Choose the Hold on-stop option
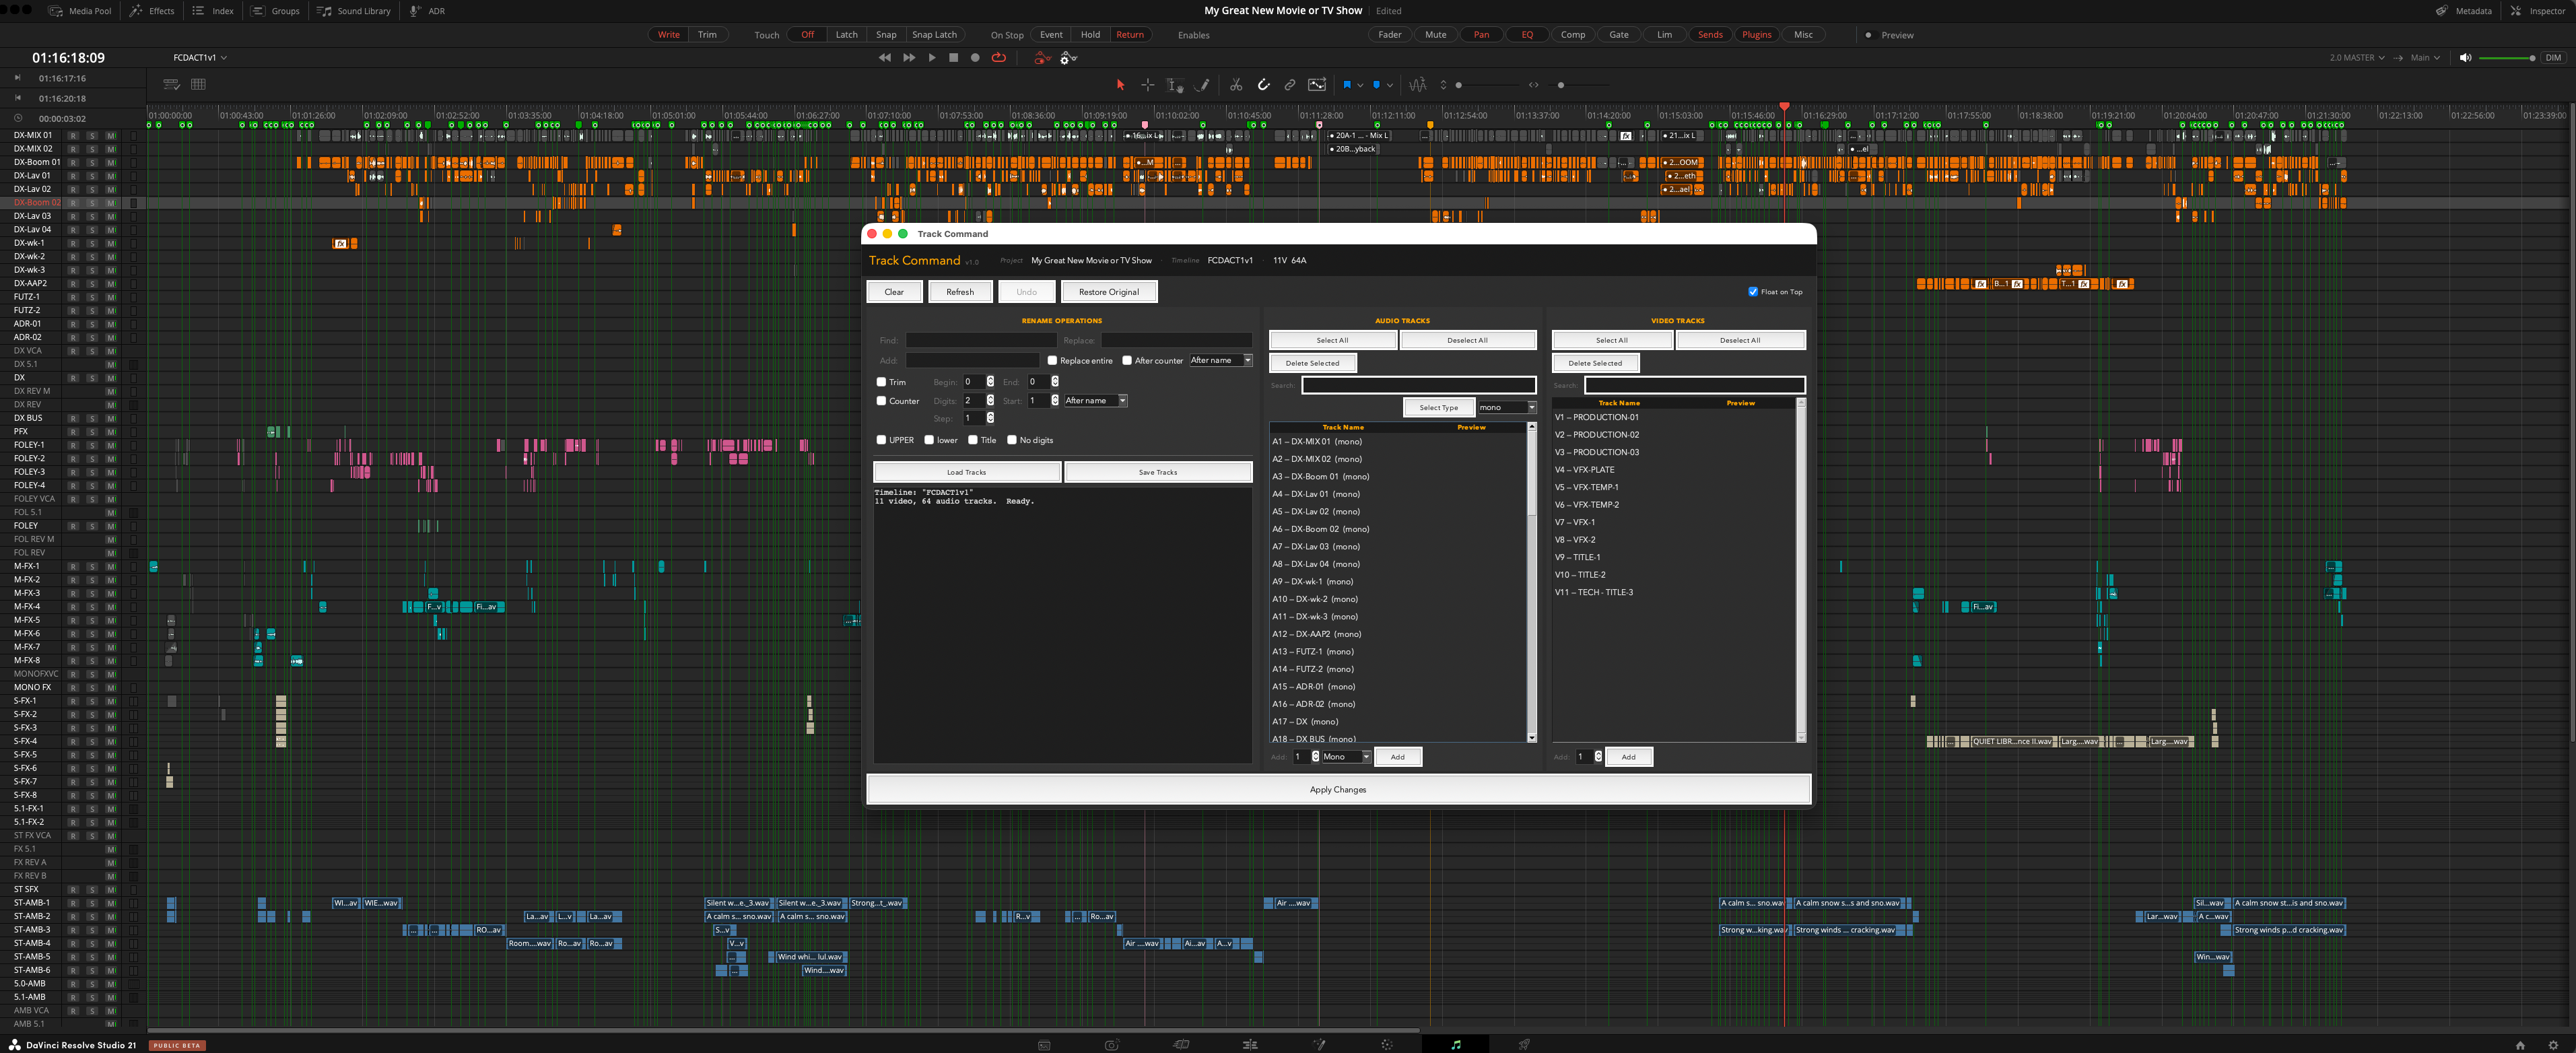The image size is (2576, 1053). pos(1090,35)
